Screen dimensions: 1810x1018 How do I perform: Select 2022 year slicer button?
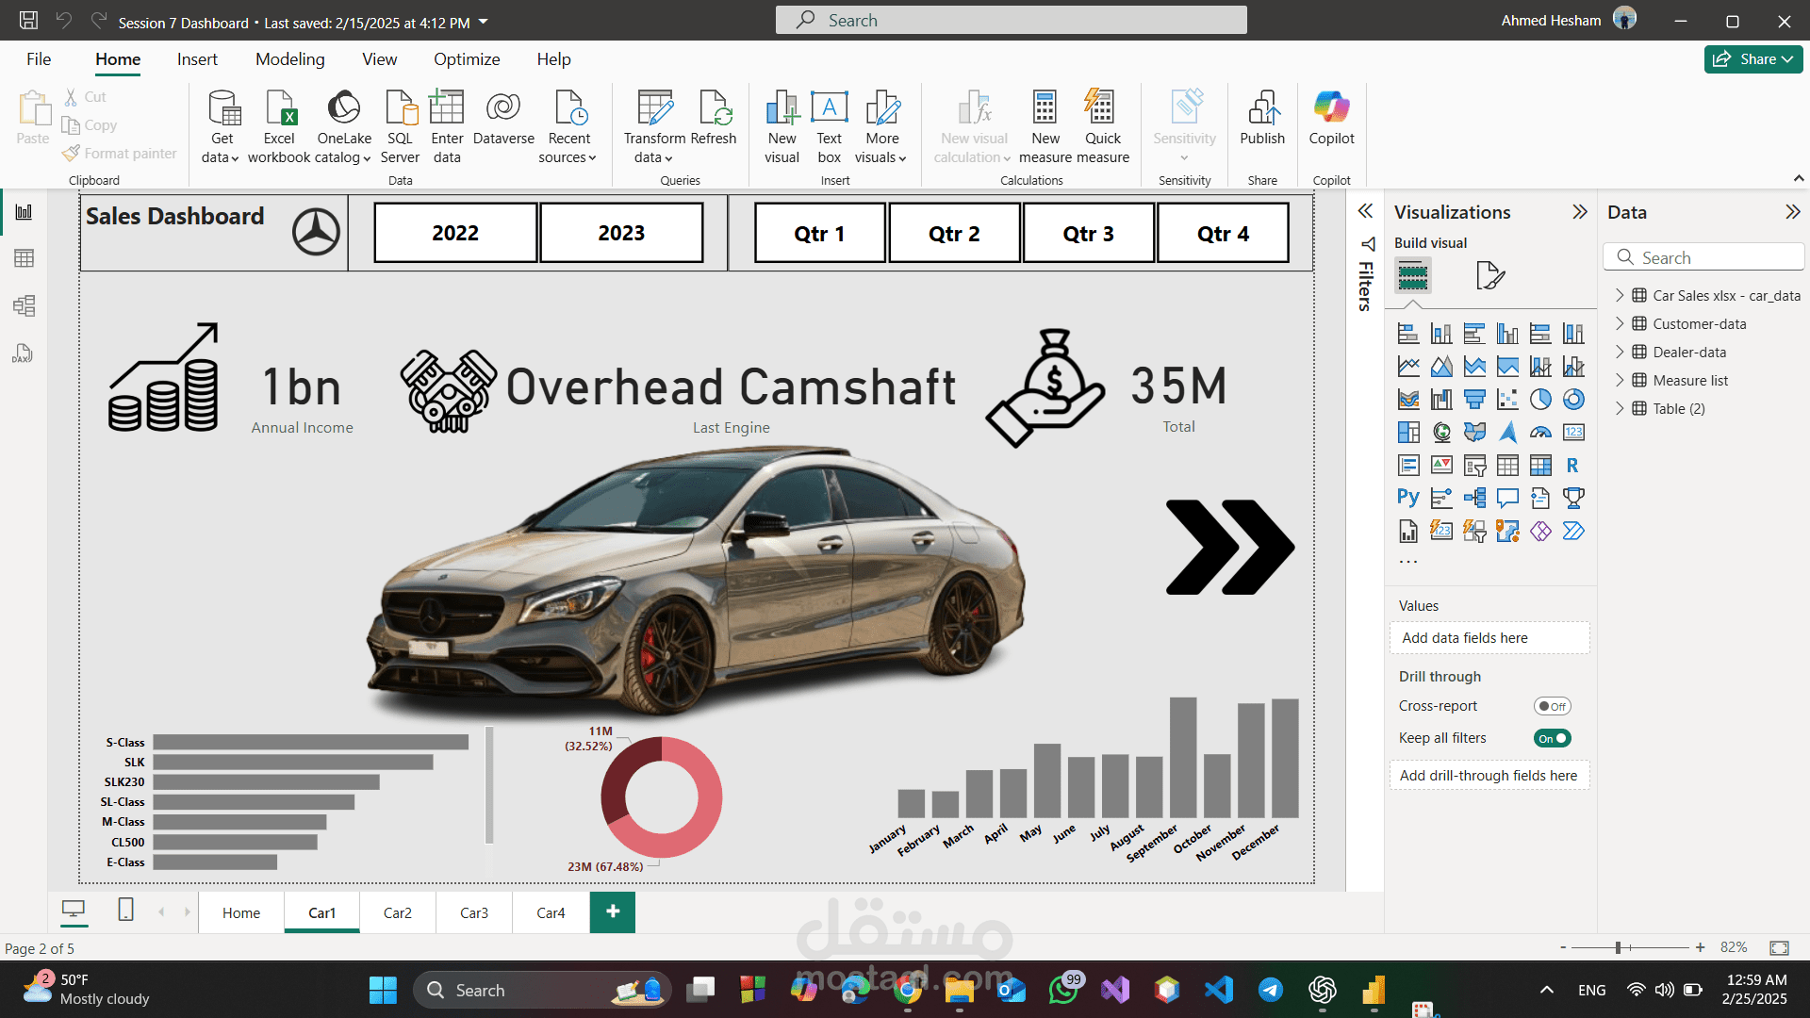pyautogui.click(x=455, y=233)
